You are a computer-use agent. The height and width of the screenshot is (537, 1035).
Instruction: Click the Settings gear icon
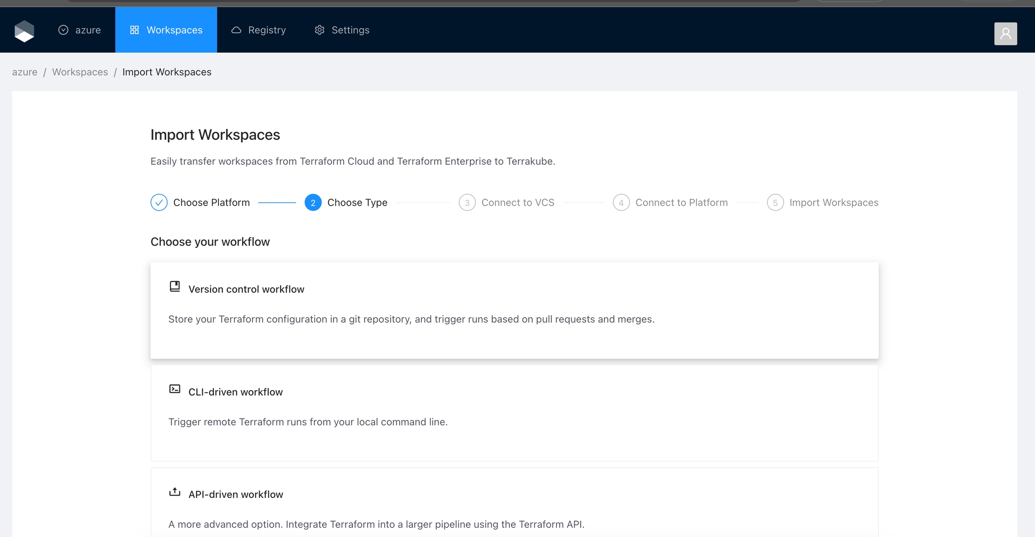coord(319,30)
